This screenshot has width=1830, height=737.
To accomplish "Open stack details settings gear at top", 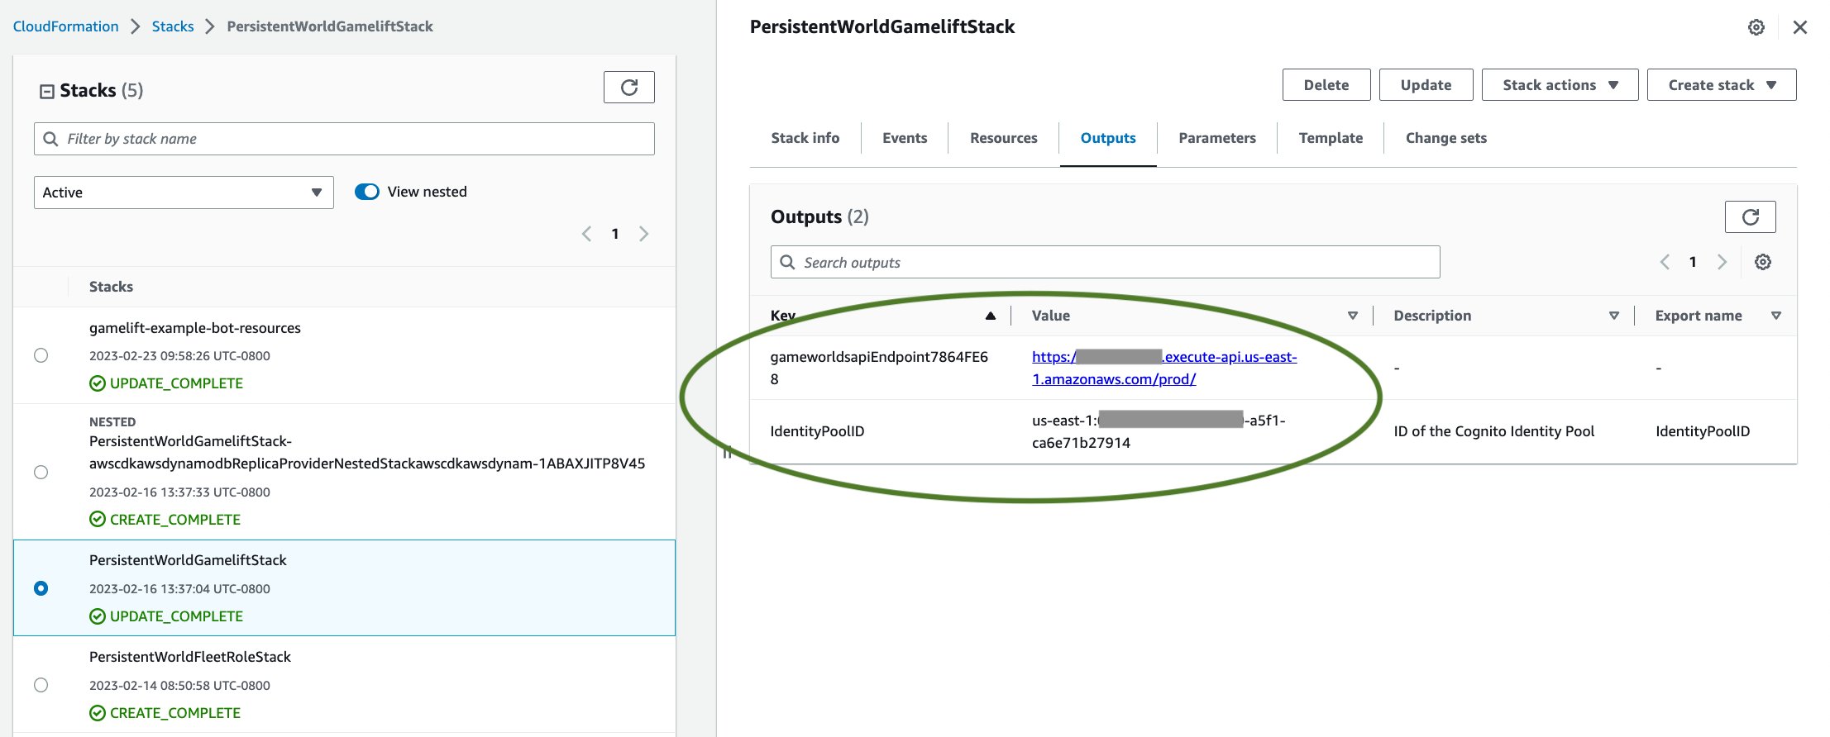I will pos(1756,27).
